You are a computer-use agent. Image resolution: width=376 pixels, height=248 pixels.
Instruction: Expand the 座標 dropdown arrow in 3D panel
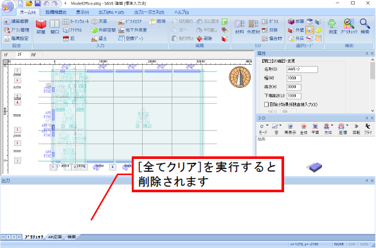[347, 126]
